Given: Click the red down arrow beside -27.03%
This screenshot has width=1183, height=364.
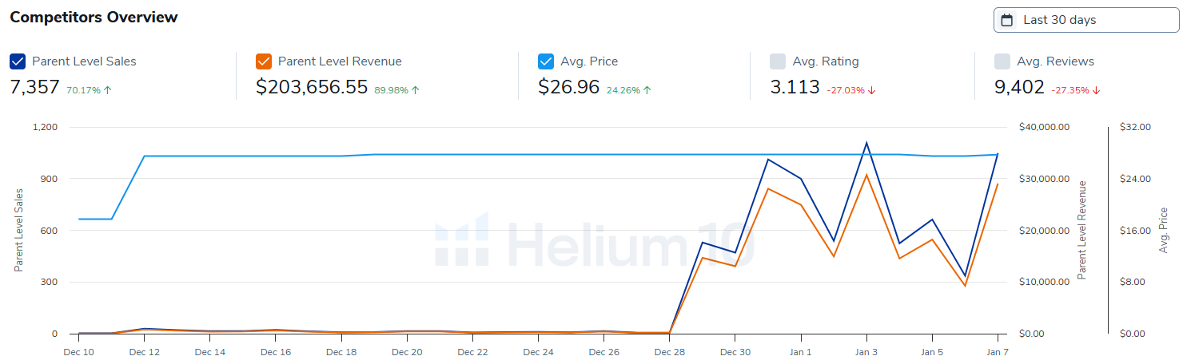Looking at the screenshot, I should coord(872,90).
